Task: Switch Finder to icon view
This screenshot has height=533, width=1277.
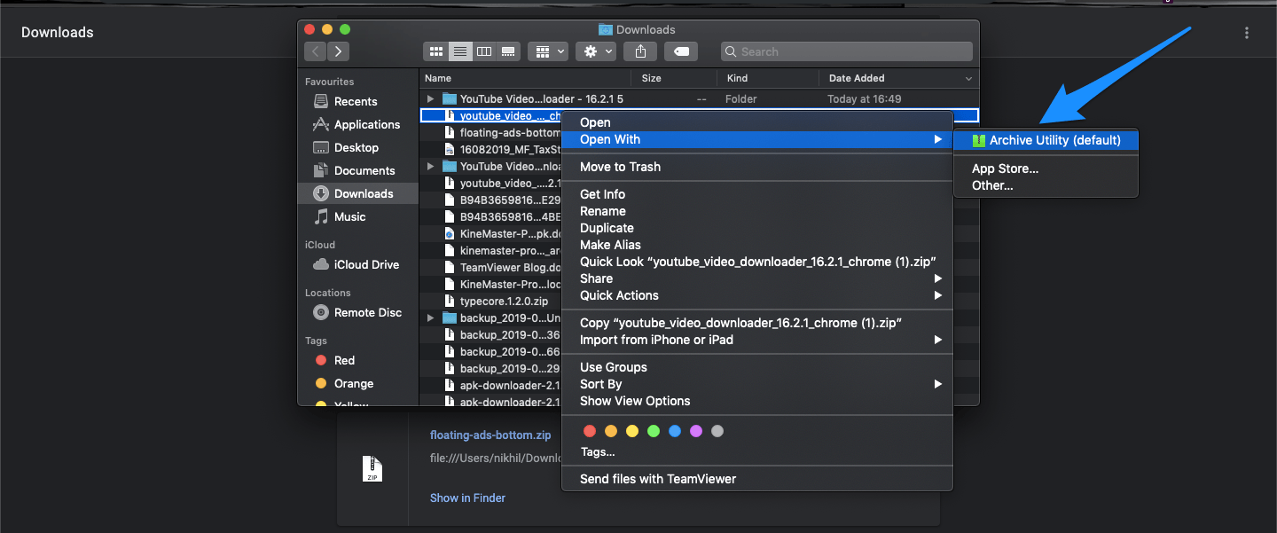Action: (435, 51)
